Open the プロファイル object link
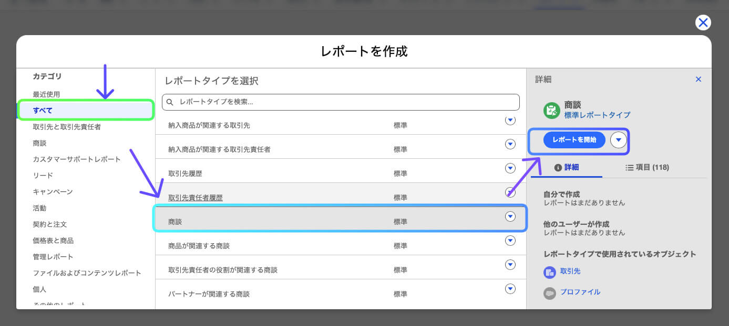The image size is (729, 326). 580,292
